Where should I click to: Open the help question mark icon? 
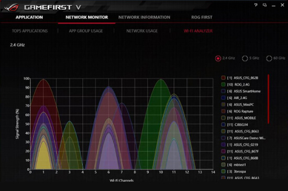pos(256,5)
